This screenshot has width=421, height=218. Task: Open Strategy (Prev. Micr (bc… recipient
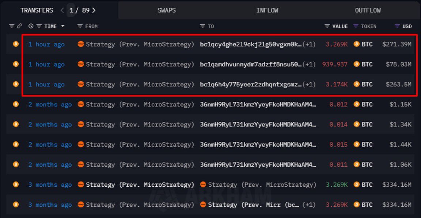point(254,205)
